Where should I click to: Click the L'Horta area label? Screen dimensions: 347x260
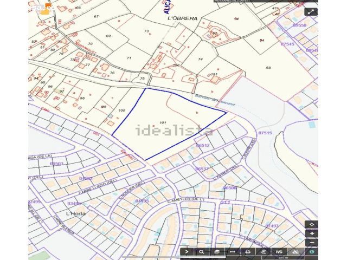tap(76, 213)
